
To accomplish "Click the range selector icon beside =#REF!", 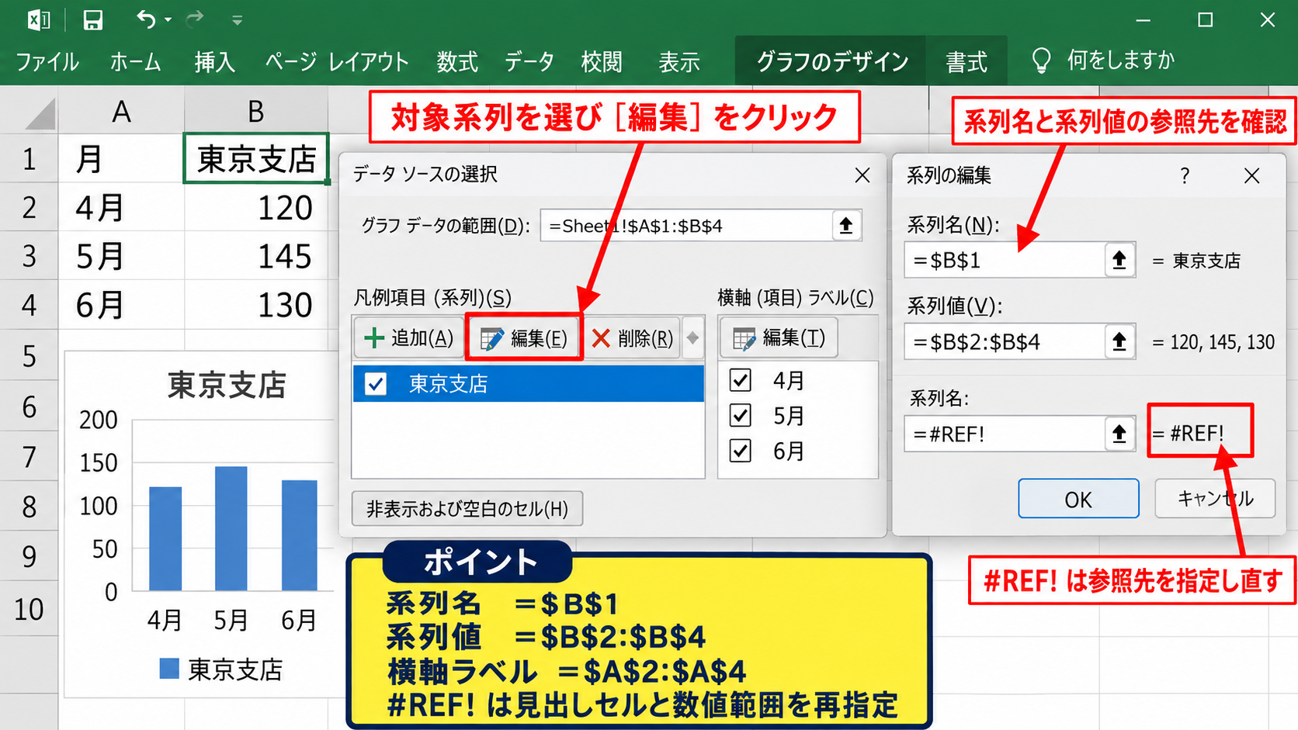I will tap(1119, 434).
